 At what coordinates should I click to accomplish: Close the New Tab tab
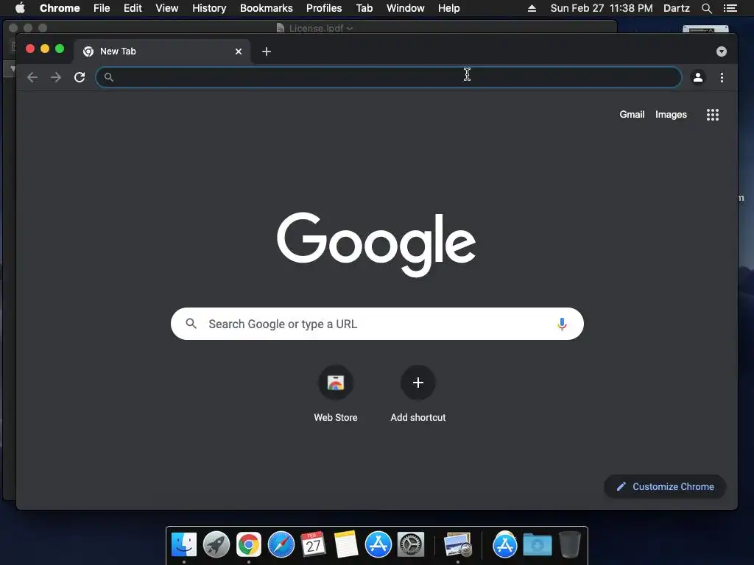click(239, 51)
